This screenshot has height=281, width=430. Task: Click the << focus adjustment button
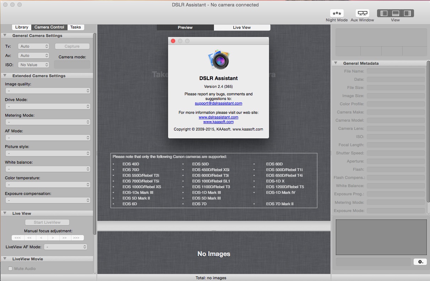(x=29, y=238)
